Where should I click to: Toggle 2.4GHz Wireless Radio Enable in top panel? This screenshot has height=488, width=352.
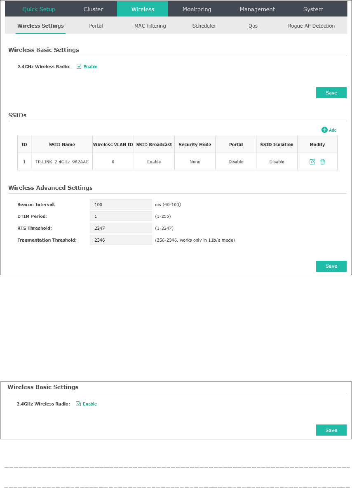[x=79, y=66]
